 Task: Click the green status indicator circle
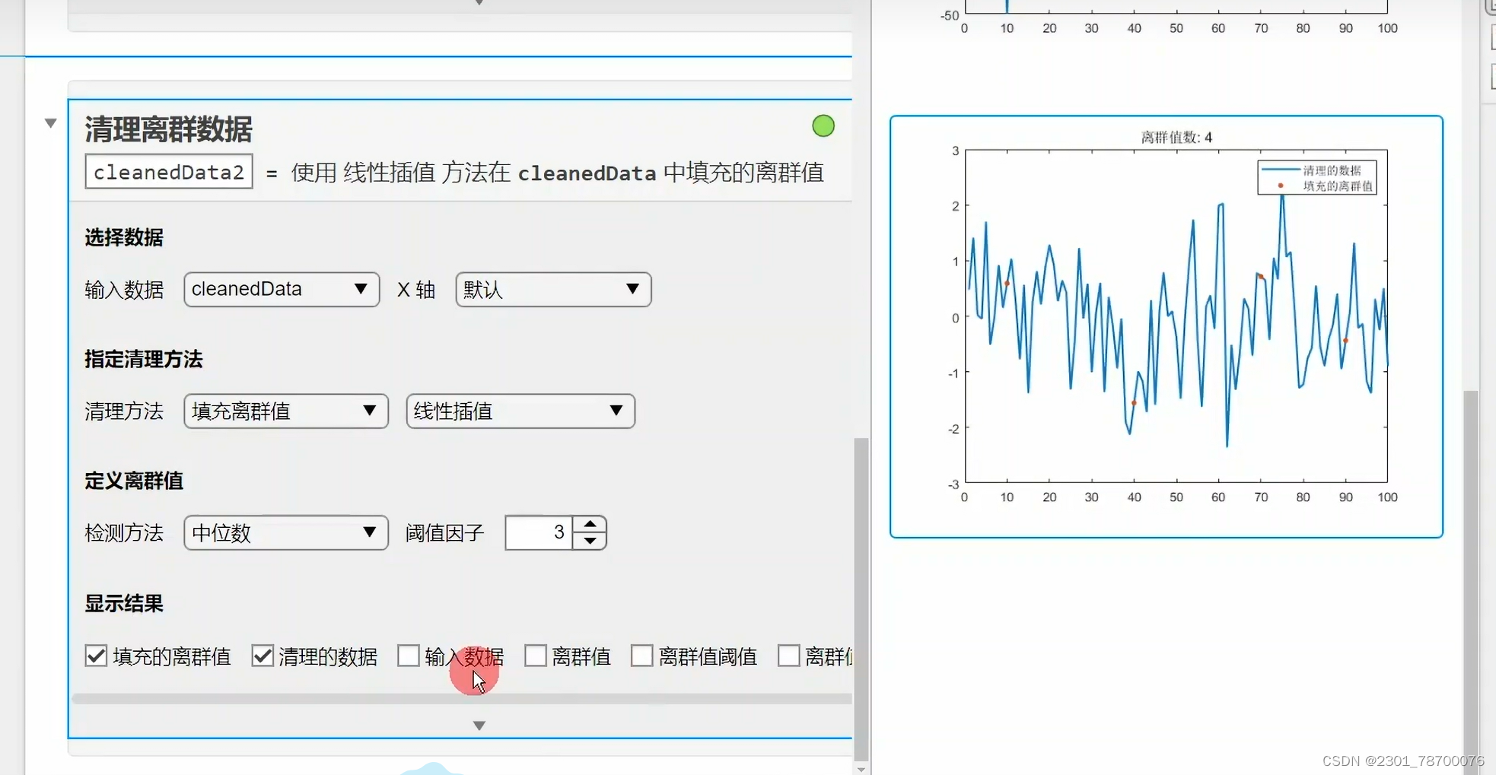click(823, 125)
